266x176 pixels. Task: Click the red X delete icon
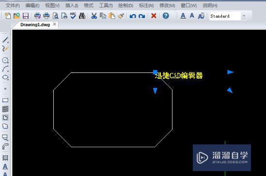click(x=154, y=16)
